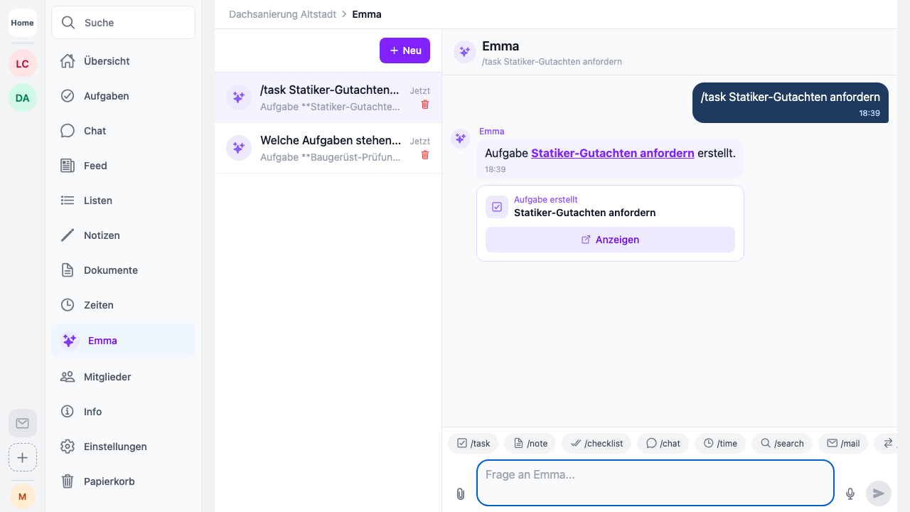
Task: Send the message with the arrow icon
Action: pos(878,494)
